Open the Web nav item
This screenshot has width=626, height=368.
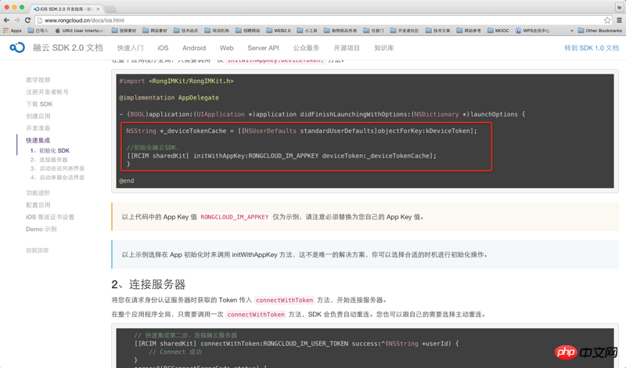[x=226, y=48]
